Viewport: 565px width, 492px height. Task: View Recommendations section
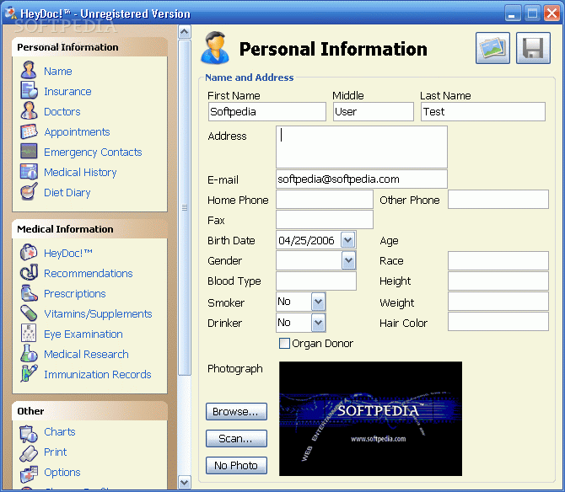(89, 273)
